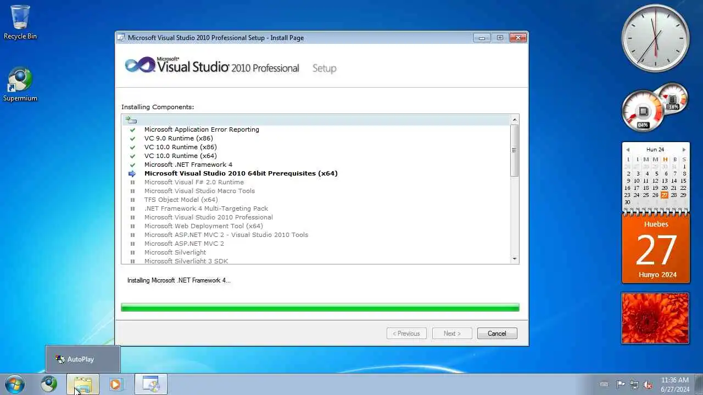The width and height of the screenshot is (703, 395).
Task: Click the install list header icon
Action: 131,120
